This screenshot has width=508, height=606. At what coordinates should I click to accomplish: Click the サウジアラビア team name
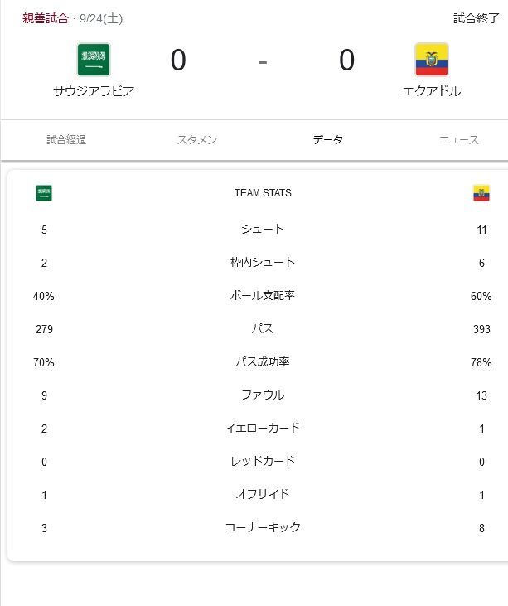pyautogui.click(x=94, y=91)
